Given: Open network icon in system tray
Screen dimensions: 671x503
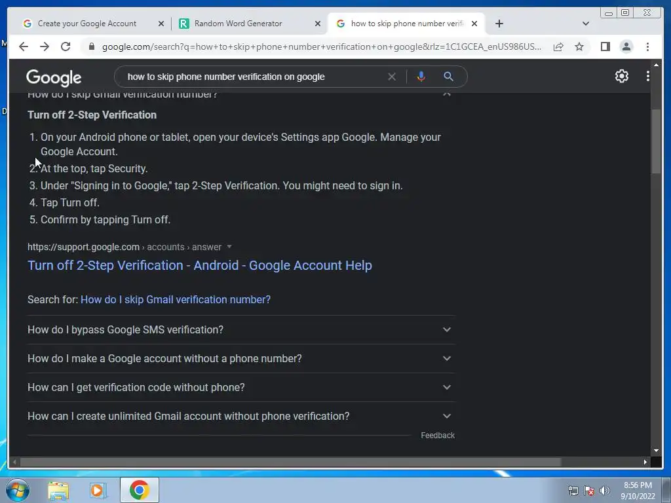Looking at the screenshot, I should tap(573, 491).
